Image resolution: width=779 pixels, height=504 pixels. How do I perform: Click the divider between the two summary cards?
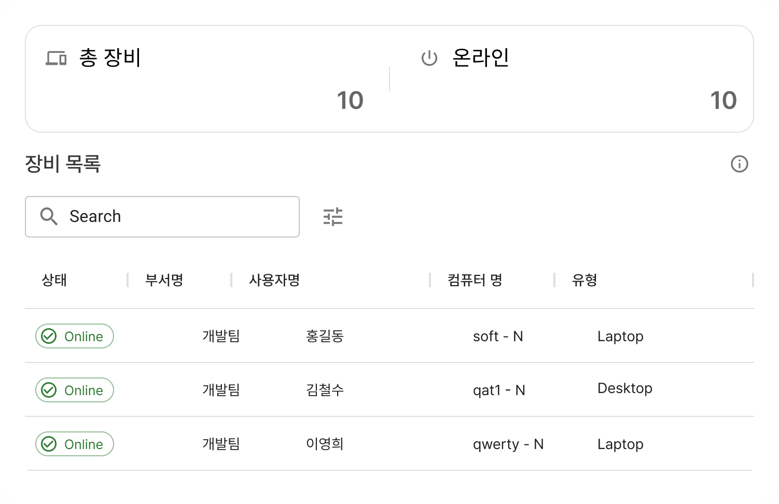[x=389, y=79]
